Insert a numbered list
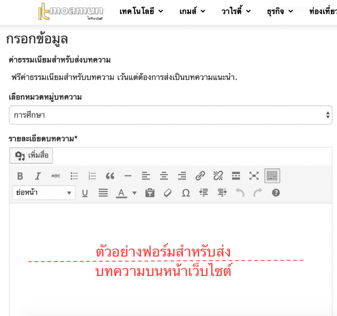This screenshot has width=337, height=316. pyautogui.click(x=92, y=176)
